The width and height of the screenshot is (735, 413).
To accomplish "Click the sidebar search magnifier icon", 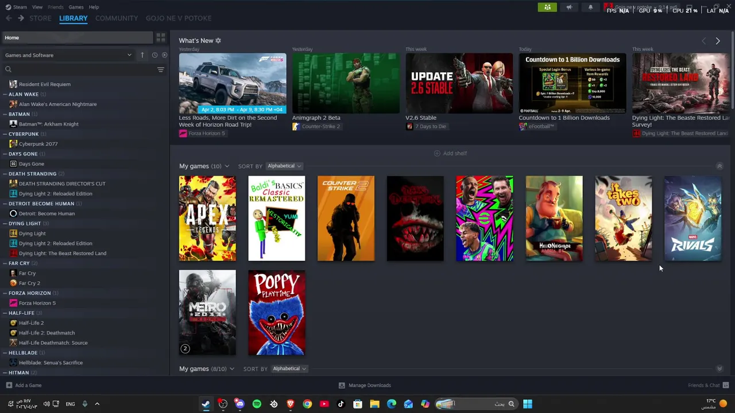I will point(8,69).
